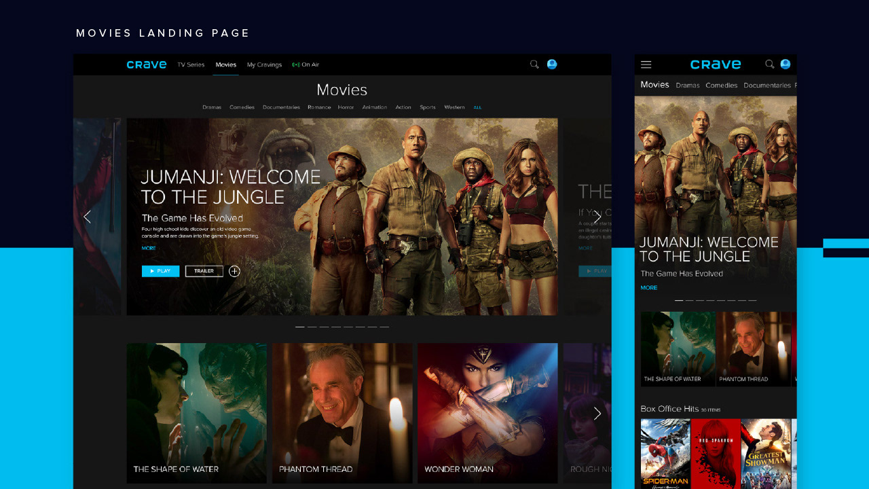Open profile avatar in mobile view
This screenshot has width=869, height=489.
pyautogui.click(x=785, y=64)
